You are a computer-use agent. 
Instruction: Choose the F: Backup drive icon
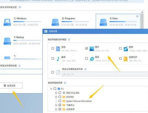pos(7,41)
